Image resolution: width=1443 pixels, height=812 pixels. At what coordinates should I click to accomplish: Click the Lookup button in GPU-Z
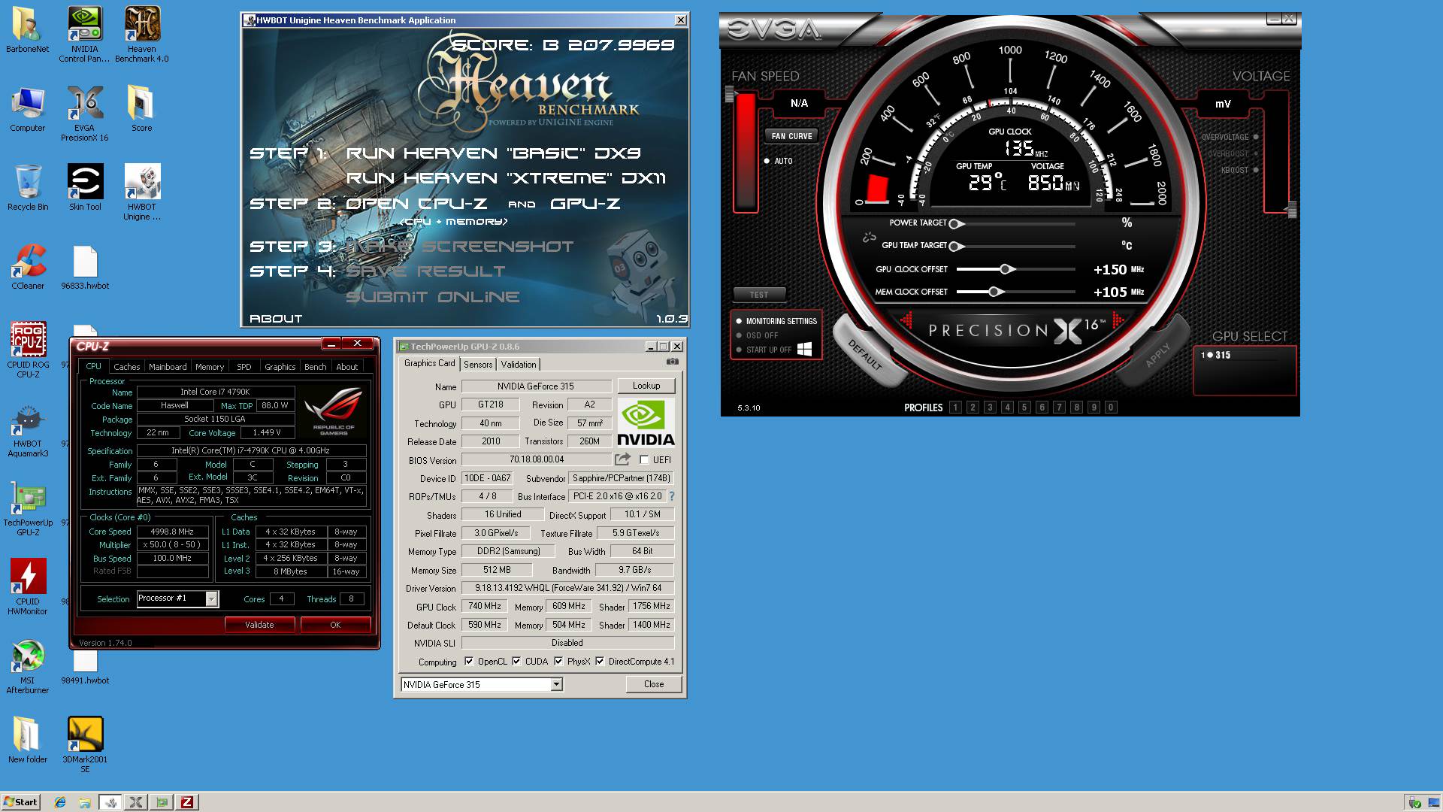click(x=646, y=386)
